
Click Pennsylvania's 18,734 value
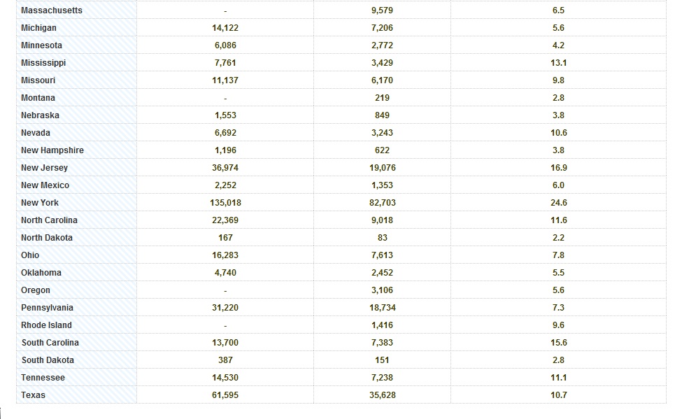pyautogui.click(x=383, y=308)
